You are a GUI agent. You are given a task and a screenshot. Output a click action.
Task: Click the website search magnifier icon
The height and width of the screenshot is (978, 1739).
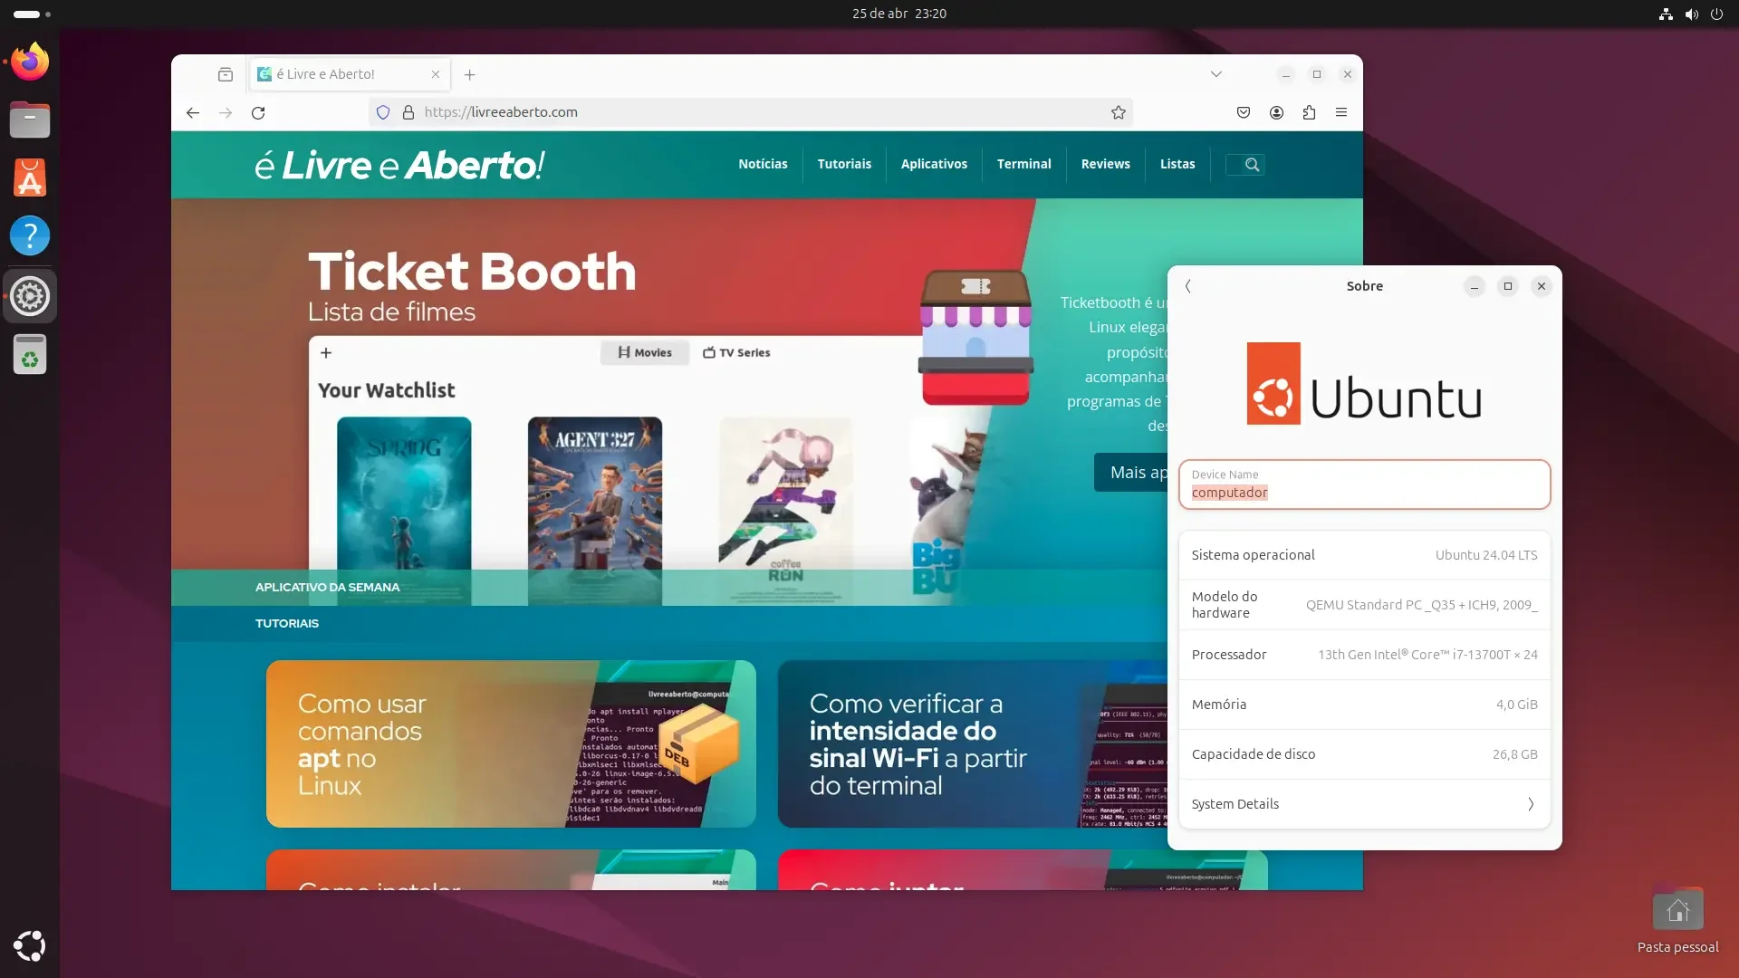[x=1253, y=165]
